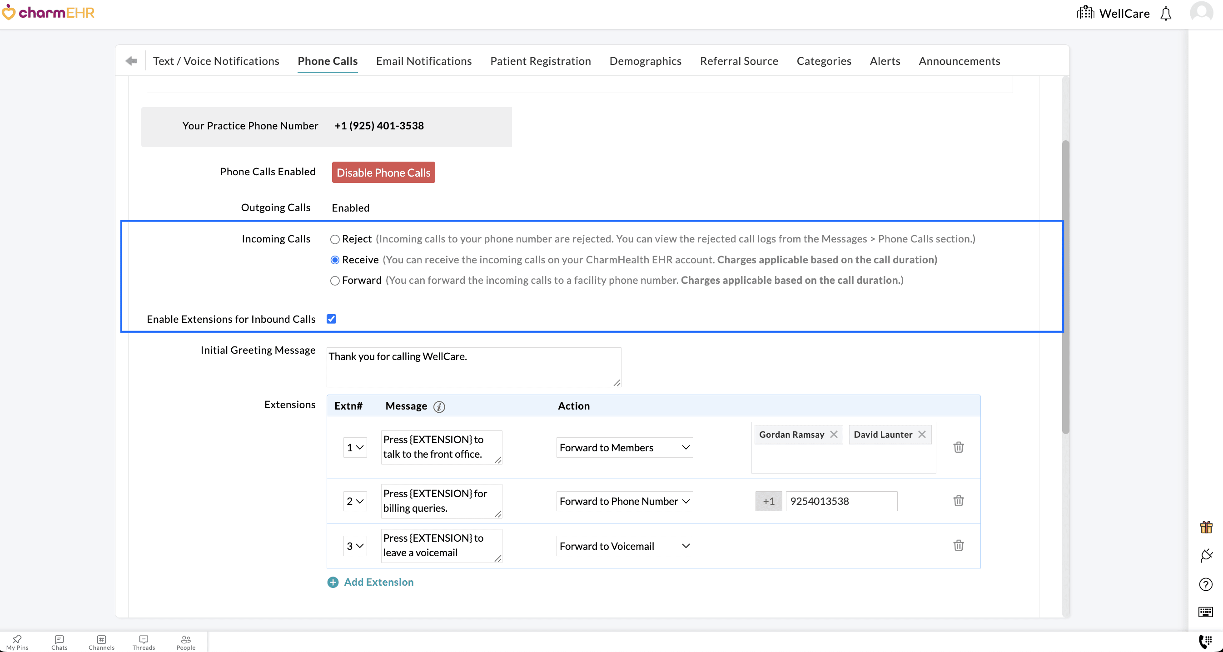This screenshot has width=1223, height=652.
Task: Edit the front office extension message
Action: tap(442, 447)
